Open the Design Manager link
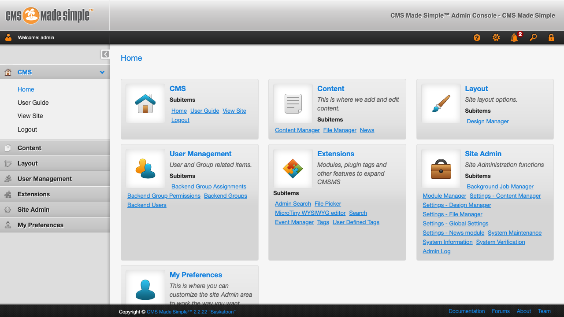The width and height of the screenshot is (564, 317). click(x=488, y=122)
